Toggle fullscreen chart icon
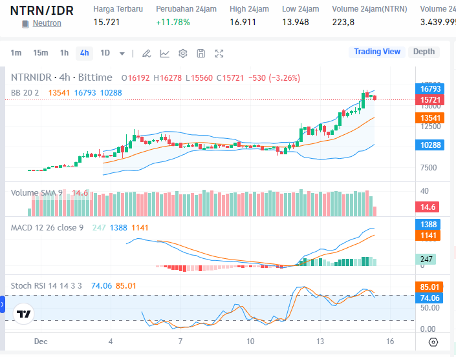Image resolution: width=456 pixels, height=357 pixels. click(219, 54)
